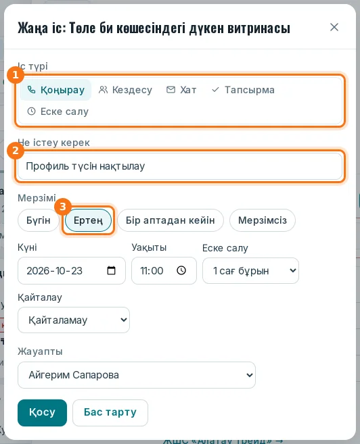Select Кездесу activity type
360x444 pixels.
coord(125,90)
